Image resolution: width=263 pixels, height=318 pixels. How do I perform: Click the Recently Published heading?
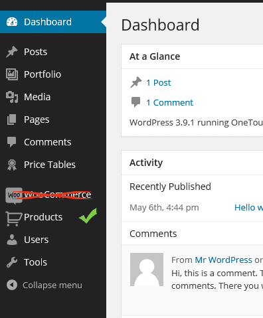click(170, 187)
